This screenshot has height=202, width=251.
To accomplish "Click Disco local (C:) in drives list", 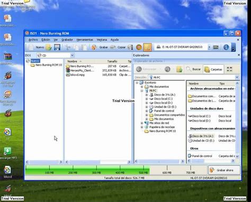I will (201, 116).
